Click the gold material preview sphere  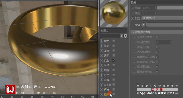point(113,13)
